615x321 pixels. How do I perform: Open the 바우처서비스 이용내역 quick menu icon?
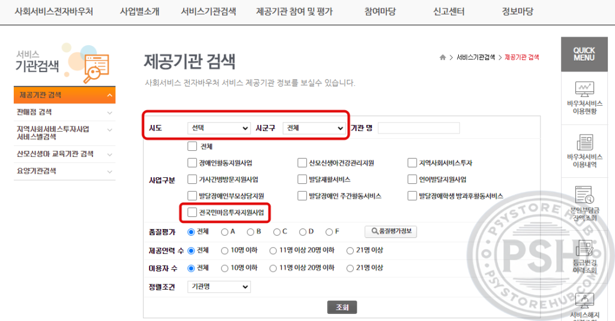pyautogui.click(x=584, y=142)
